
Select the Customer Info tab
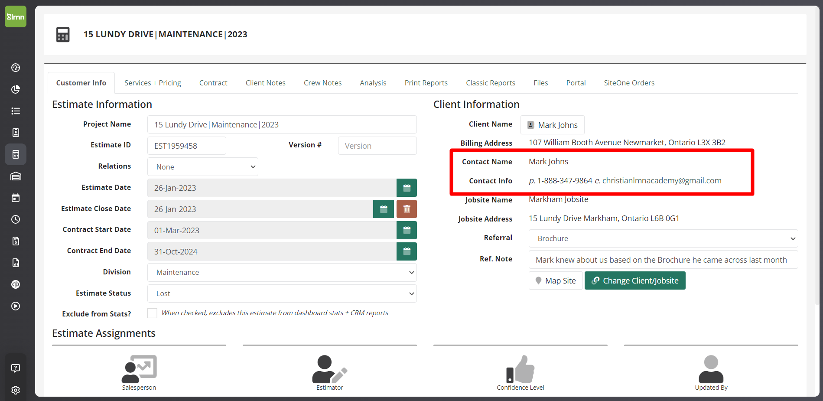point(81,83)
